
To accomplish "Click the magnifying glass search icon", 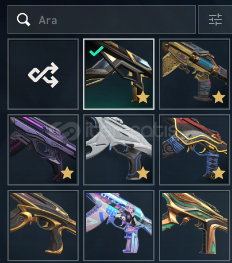I will point(24,20).
